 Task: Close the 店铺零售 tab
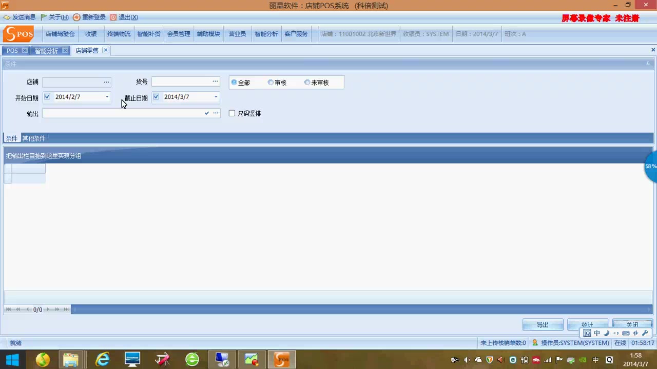[x=105, y=50]
